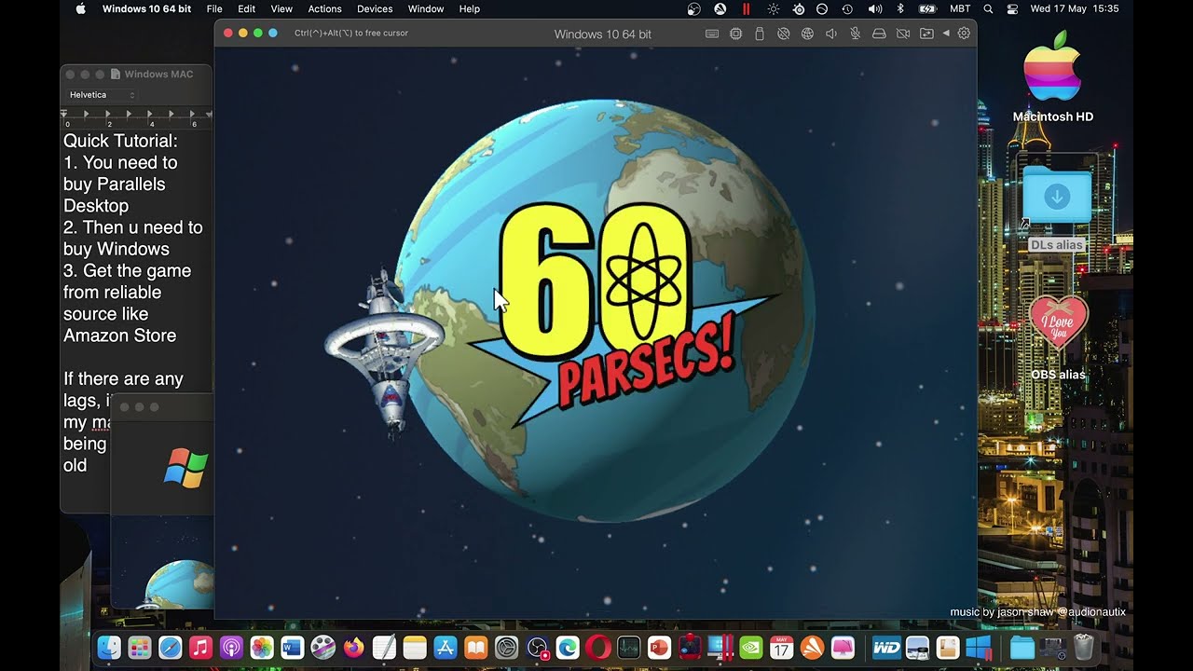Open Launchpad in the Dock

coord(140,647)
